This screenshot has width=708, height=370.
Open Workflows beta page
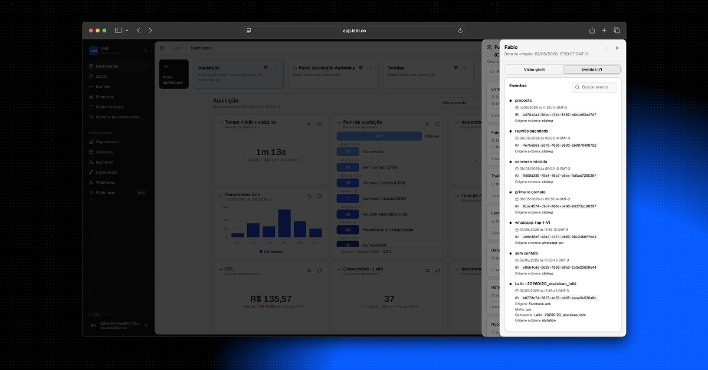pyautogui.click(x=117, y=193)
